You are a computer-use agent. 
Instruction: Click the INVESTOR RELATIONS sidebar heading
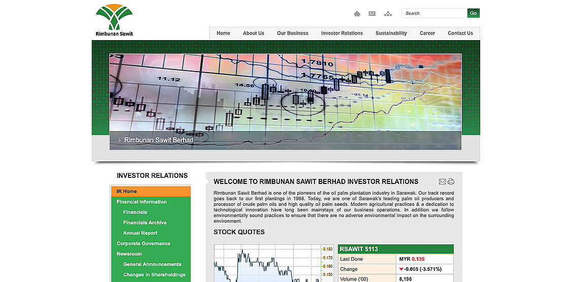[152, 175]
